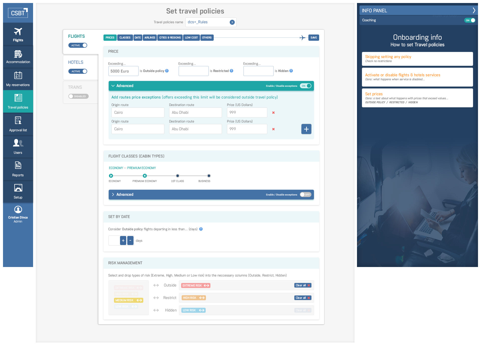
Task: Select 1ST CLASS point on cabin slider
Action: click(x=177, y=176)
